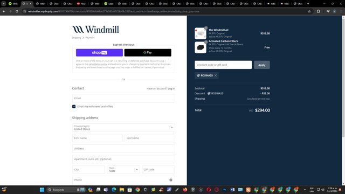Remove the ROSINA25 discount tag
The width and height of the screenshot is (345, 194).
pyautogui.click(x=216, y=75)
